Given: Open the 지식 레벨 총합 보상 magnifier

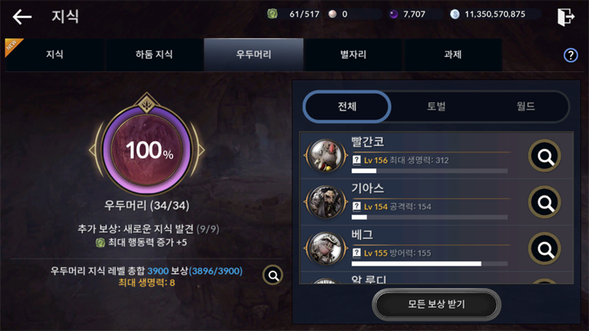Looking at the screenshot, I should 272,276.
